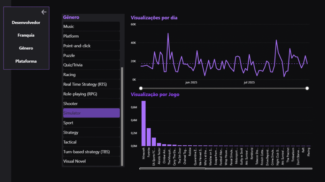The image size is (325, 182).
Task: Click the genre list vertical scrollbar
Action: coord(122,115)
